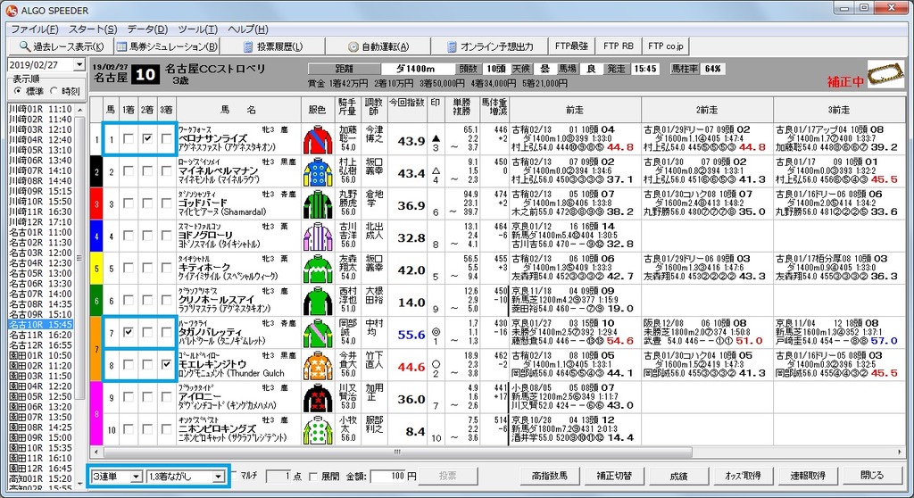Check 1着 box for horse 1
Image resolution: width=914 pixels, height=498 pixels.
click(x=129, y=139)
